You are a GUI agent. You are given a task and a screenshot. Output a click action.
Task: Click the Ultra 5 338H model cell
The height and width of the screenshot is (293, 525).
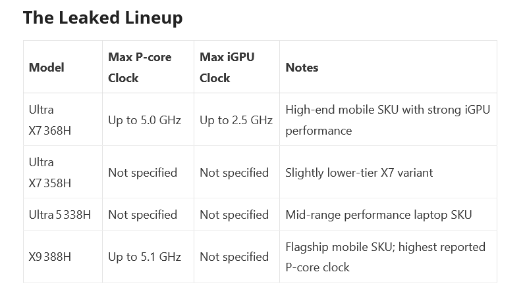pos(59,215)
